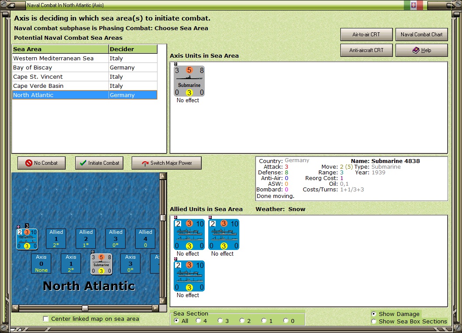Click the map's scroll right arrow
Screen dimensions: 462x333
156,308
